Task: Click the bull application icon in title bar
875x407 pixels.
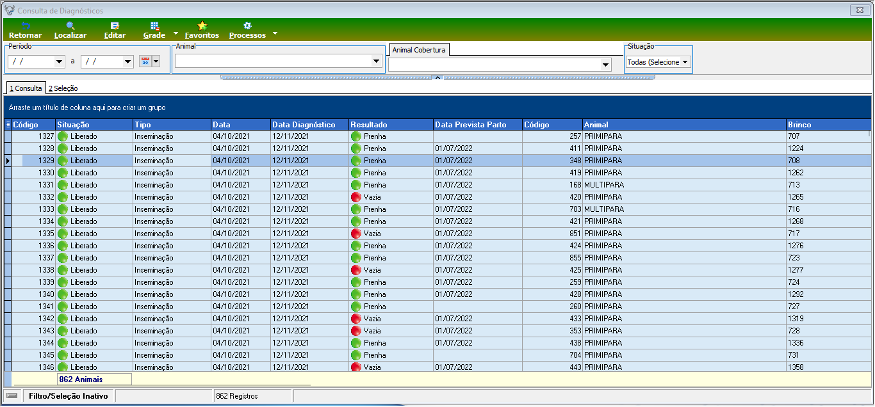Action: [10, 10]
